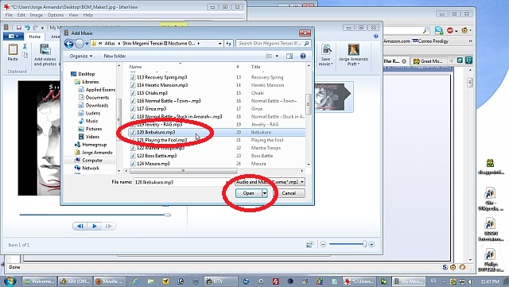
Task: Click the search box in Add Music dialog
Action: coord(273,43)
